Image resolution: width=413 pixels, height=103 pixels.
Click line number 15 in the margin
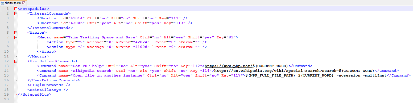[7, 75]
